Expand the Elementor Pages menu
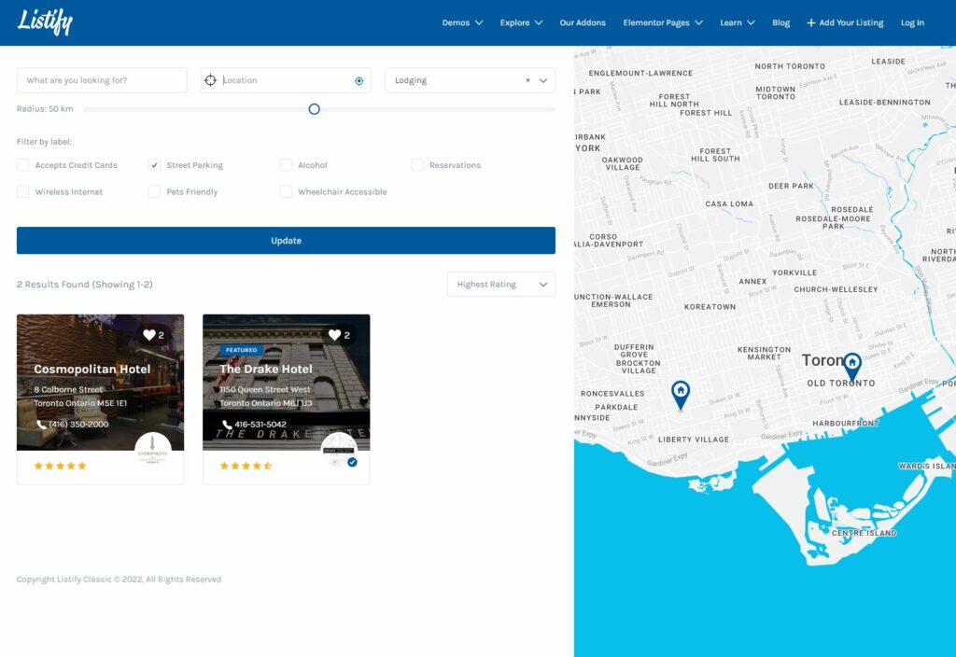956x657 pixels. [x=663, y=23]
